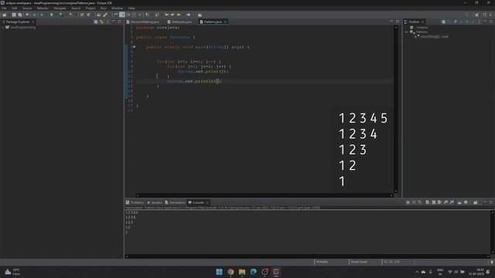Select the corejava package in Outline
The image size is (495, 278).
point(422,28)
